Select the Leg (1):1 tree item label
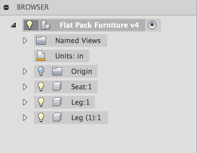The width and height of the screenshot is (197, 153). click(x=86, y=118)
